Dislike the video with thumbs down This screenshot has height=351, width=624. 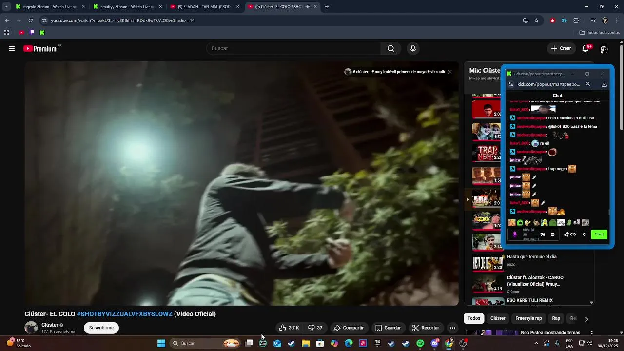coord(315,328)
